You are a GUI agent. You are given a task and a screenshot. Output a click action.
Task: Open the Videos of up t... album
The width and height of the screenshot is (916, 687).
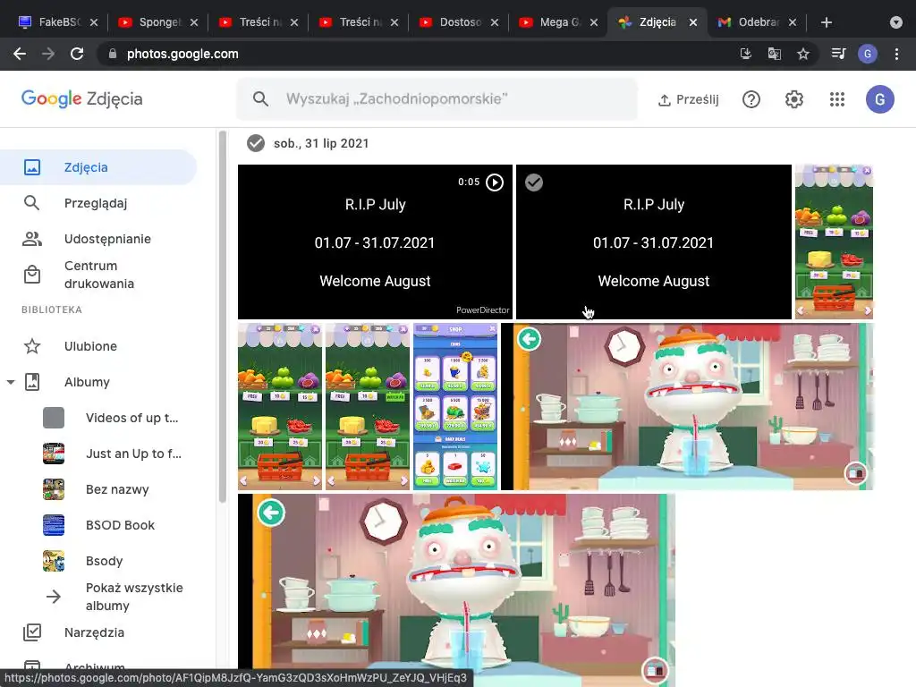click(111, 418)
